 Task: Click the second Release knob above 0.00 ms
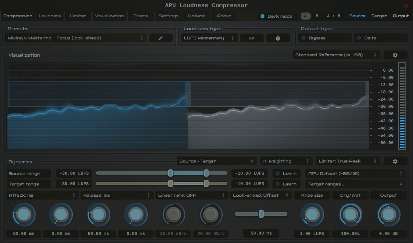click(x=136, y=215)
